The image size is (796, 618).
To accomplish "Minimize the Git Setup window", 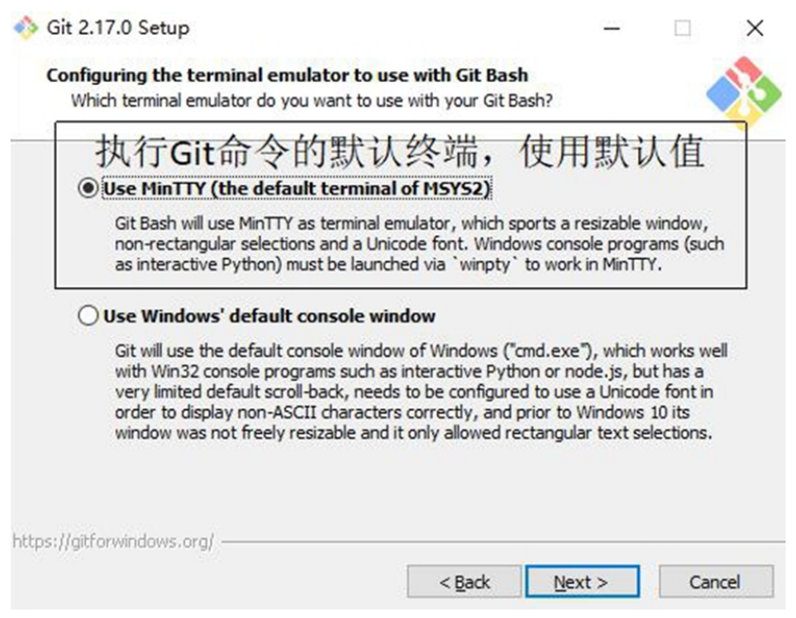I will point(612,28).
